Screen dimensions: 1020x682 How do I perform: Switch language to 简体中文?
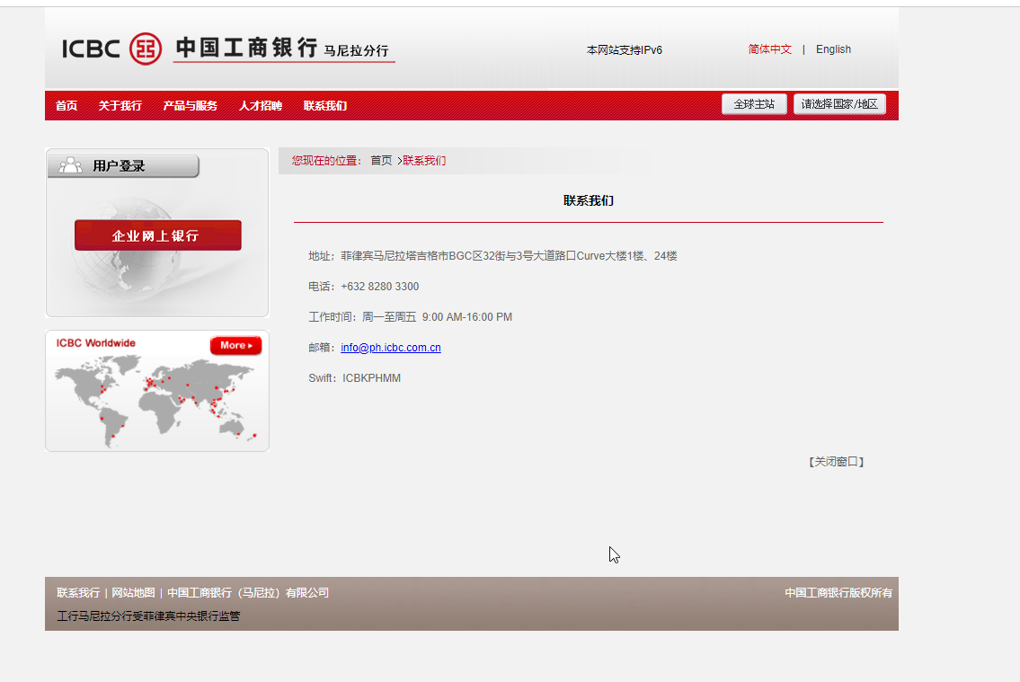tap(769, 49)
